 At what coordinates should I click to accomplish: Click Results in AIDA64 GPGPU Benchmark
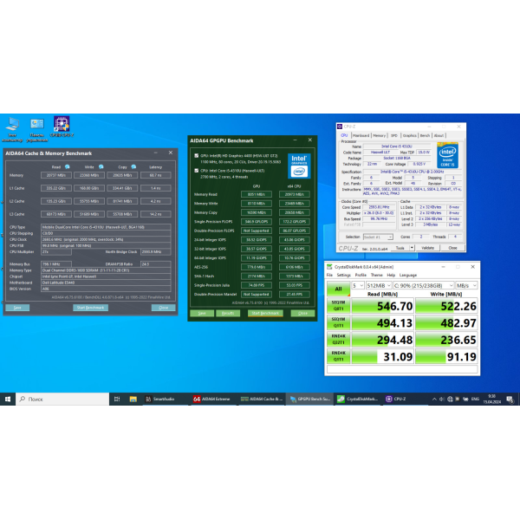click(x=228, y=313)
